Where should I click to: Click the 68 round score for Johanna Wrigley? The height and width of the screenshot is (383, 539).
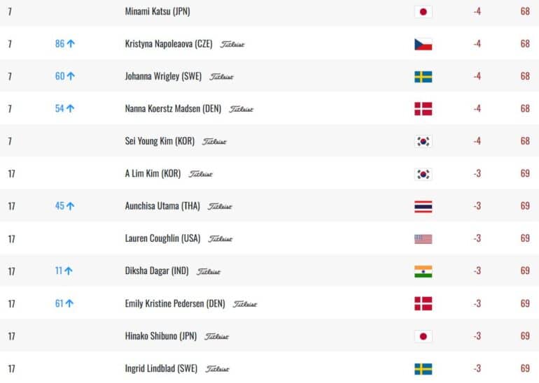click(x=525, y=76)
